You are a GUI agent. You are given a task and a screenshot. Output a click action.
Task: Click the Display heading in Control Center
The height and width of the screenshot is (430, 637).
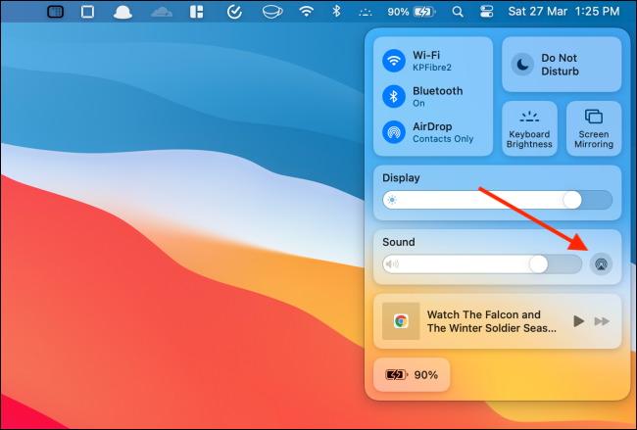click(401, 178)
